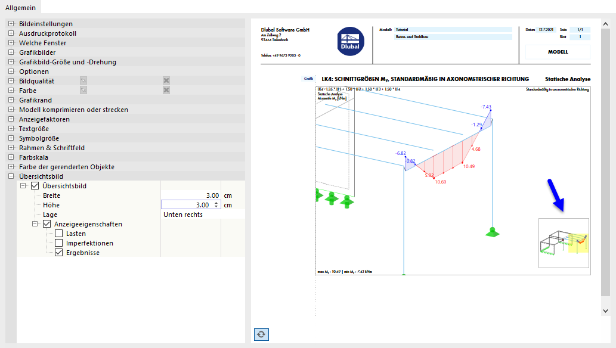This screenshot has width=616, height=348.
Task: Click the Grafikrand row label
Action: (35, 100)
